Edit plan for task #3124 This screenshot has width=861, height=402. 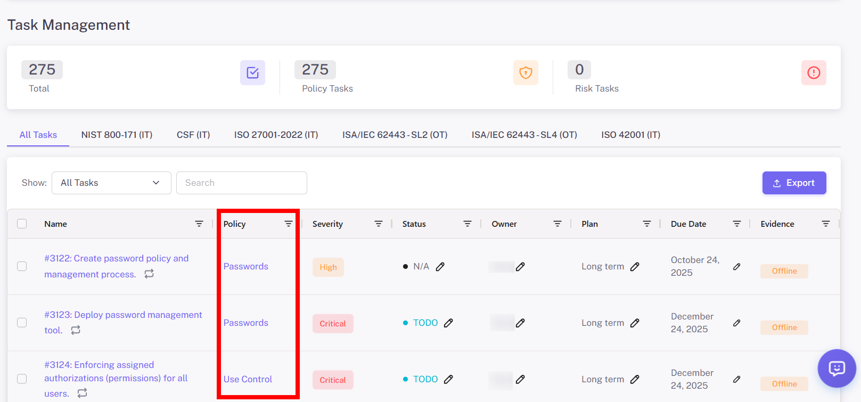point(635,379)
